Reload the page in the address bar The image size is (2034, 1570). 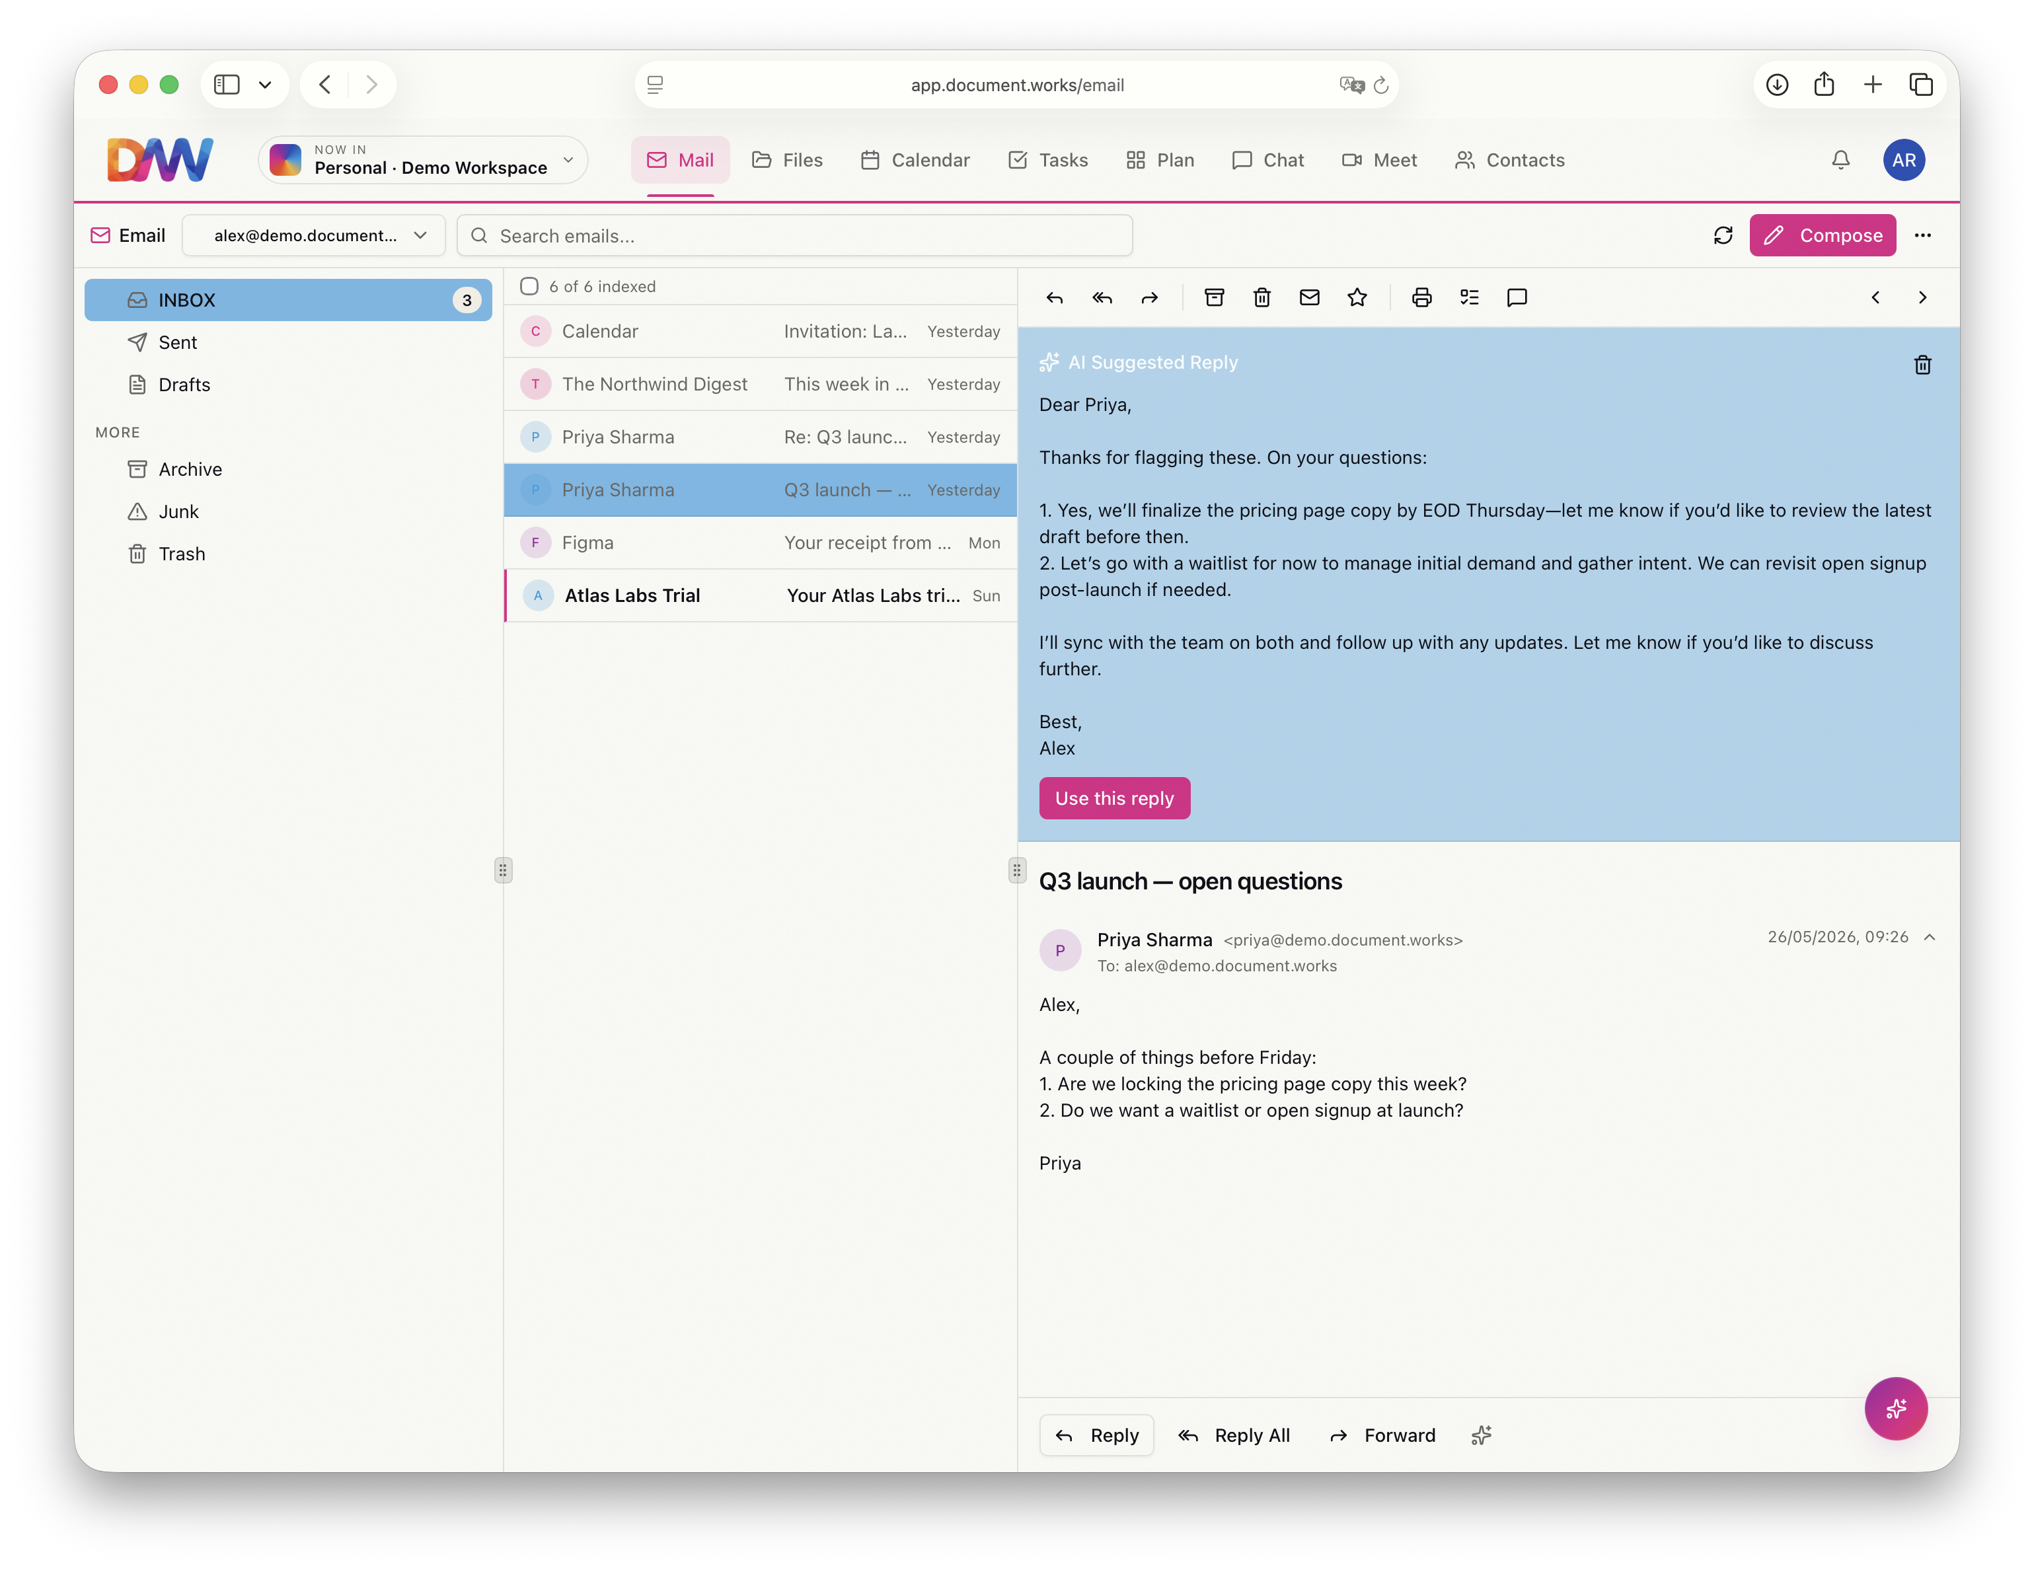tap(1381, 85)
